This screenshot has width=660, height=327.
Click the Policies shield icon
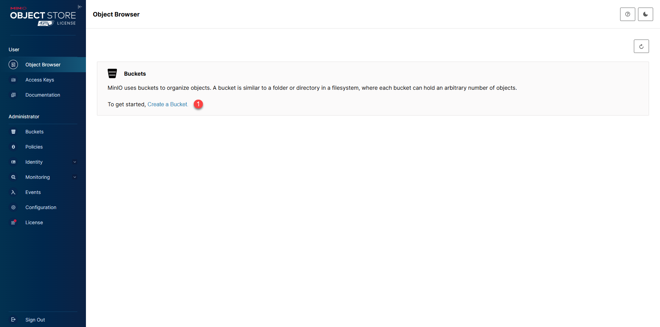click(13, 147)
